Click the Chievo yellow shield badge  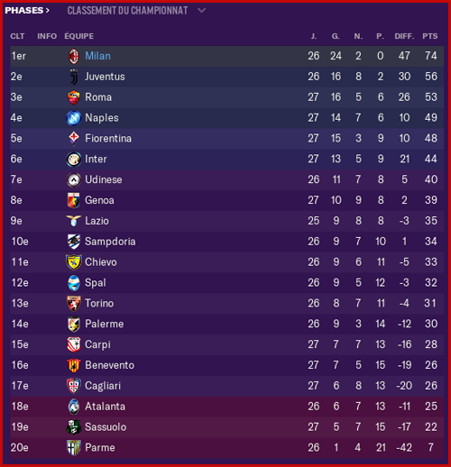[x=74, y=262]
